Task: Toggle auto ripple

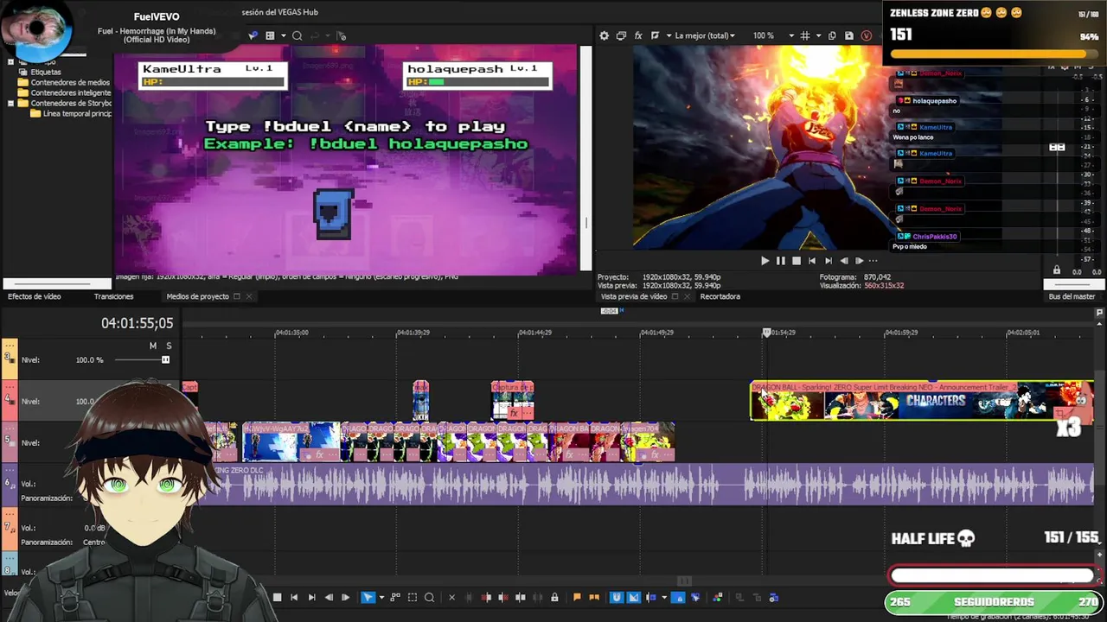Action: tap(651, 597)
